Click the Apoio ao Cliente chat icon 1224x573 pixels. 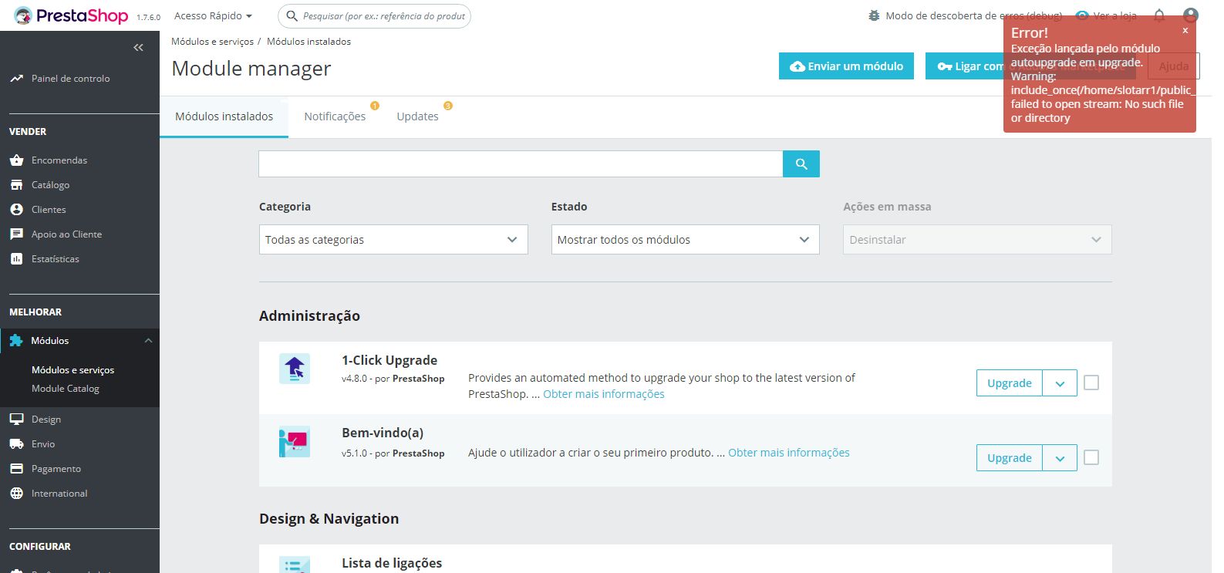coord(17,234)
